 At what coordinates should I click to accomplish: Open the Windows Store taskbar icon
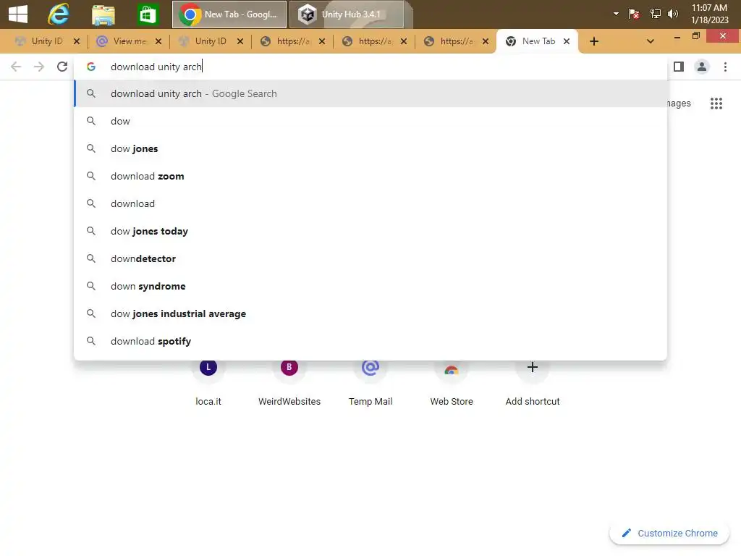tap(148, 14)
